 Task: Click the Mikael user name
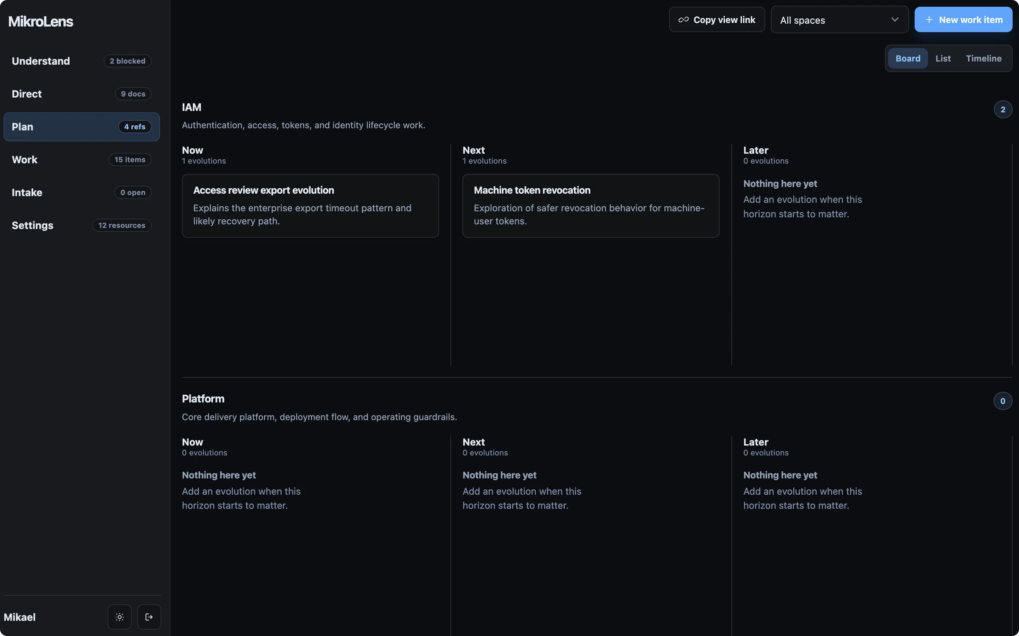point(20,617)
